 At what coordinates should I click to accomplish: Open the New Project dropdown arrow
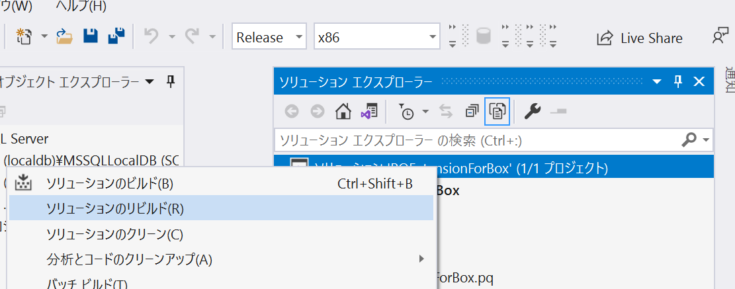click(x=44, y=36)
